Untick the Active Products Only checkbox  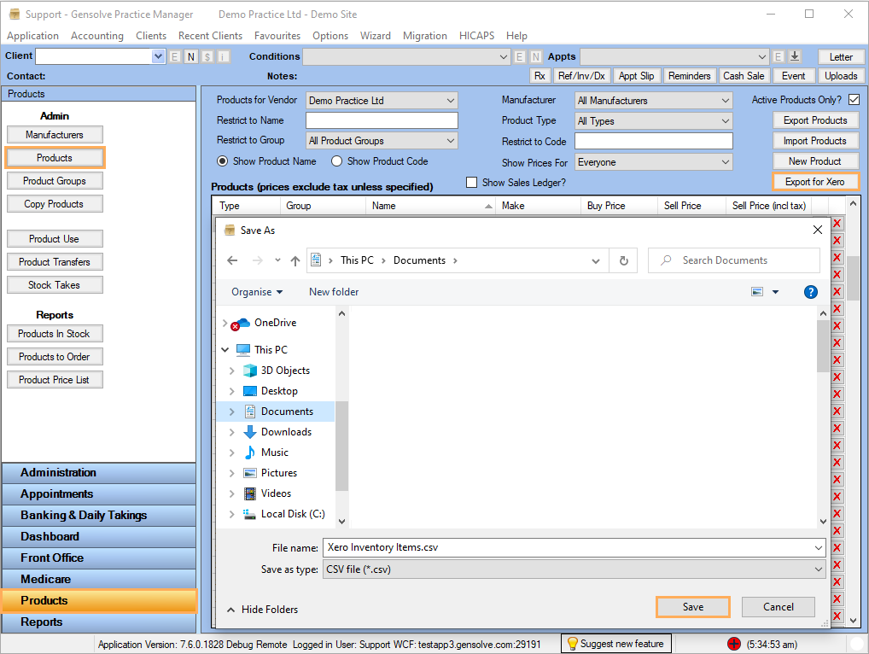click(x=854, y=100)
